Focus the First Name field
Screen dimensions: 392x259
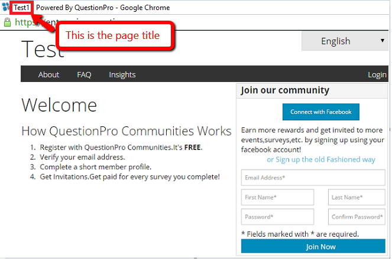click(277, 197)
